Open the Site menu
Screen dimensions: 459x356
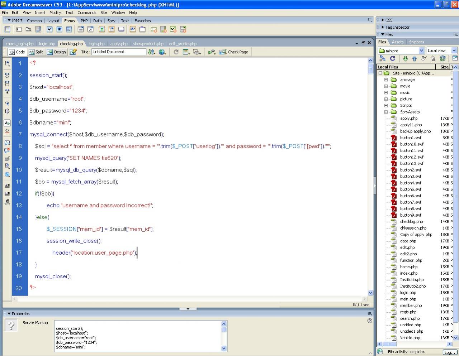(104, 13)
